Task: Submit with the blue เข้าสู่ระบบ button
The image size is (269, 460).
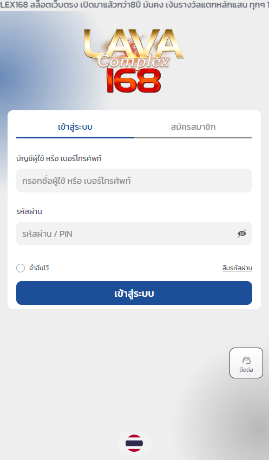Action: click(134, 293)
